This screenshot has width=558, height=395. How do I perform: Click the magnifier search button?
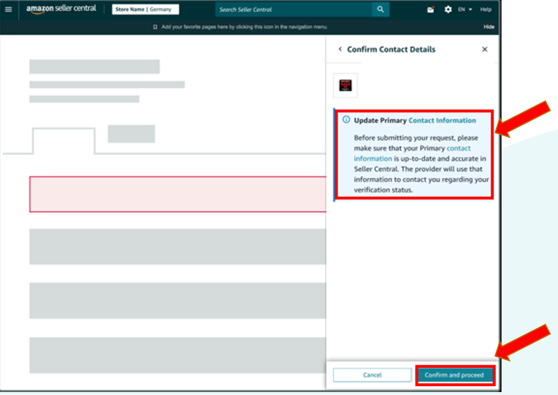click(x=380, y=9)
